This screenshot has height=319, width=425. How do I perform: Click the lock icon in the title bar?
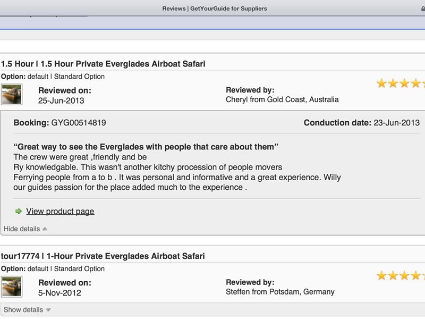click(x=423, y=9)
